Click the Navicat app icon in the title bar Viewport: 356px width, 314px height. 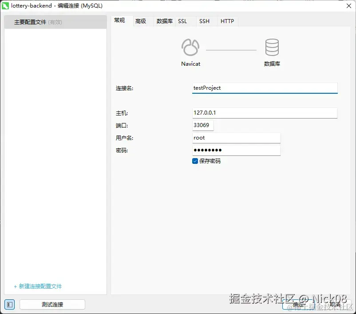click(6, 6)
